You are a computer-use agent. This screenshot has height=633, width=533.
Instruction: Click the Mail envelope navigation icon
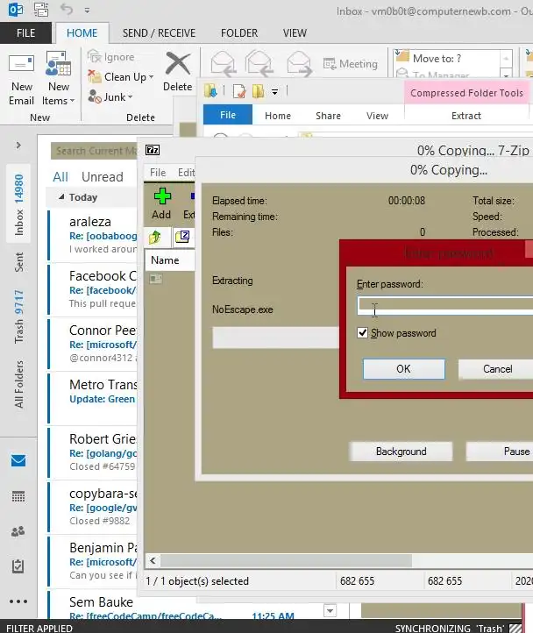click(18, 460)
